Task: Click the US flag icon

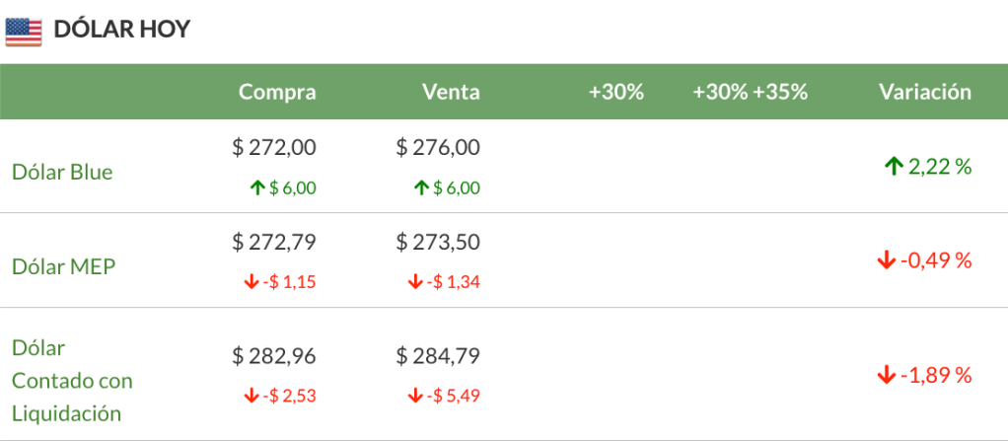Action: coord(24,32)
